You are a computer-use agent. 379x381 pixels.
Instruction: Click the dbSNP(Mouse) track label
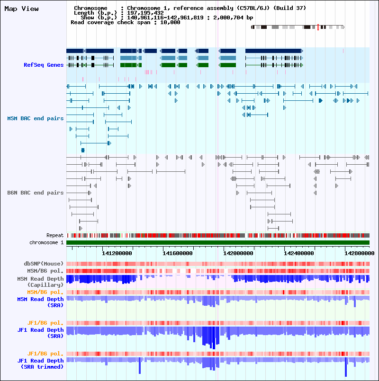click(44, 264)
